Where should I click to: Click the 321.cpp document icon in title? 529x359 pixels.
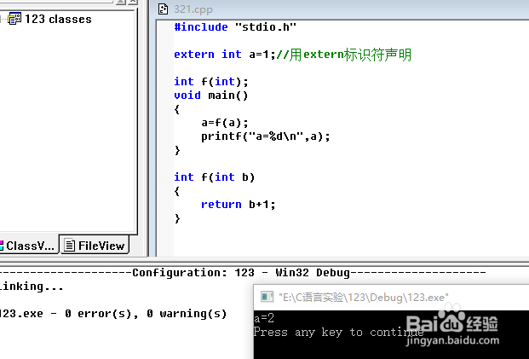[164, 9]
